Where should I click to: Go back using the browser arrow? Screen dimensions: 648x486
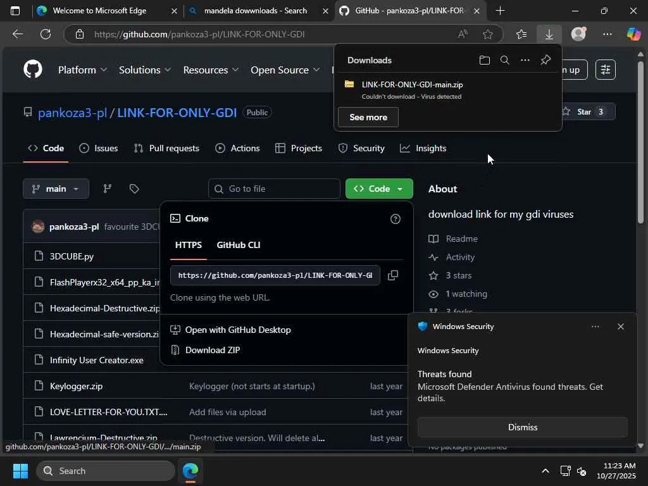(x=17, y=34)
